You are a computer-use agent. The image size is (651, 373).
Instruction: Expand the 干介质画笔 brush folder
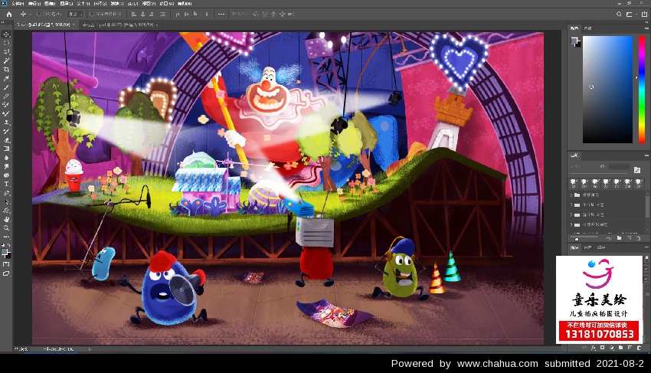pos(571,204)
